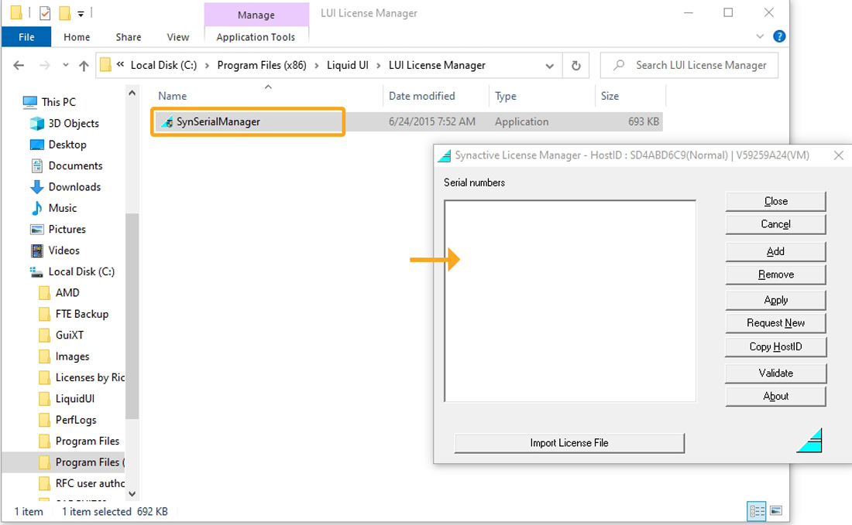The width and height of the screenshot is (852, 525).
Task: Click the Back navigation arrow
Action: 19,66
